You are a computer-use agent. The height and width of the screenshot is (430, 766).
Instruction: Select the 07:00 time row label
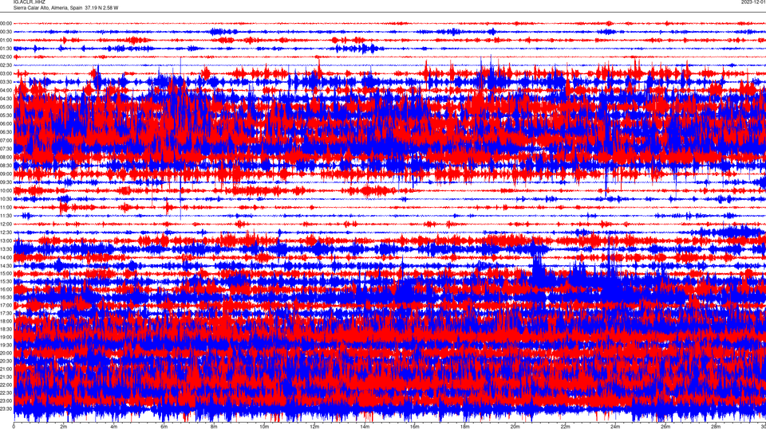(x=6, y=140)
